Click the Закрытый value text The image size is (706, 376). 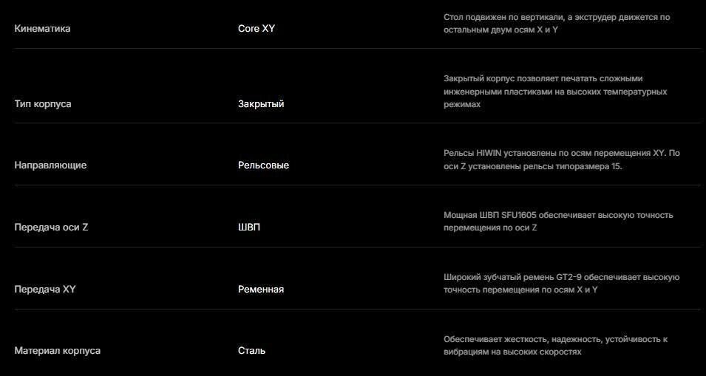pyautogui.click(x=261, y=104)
